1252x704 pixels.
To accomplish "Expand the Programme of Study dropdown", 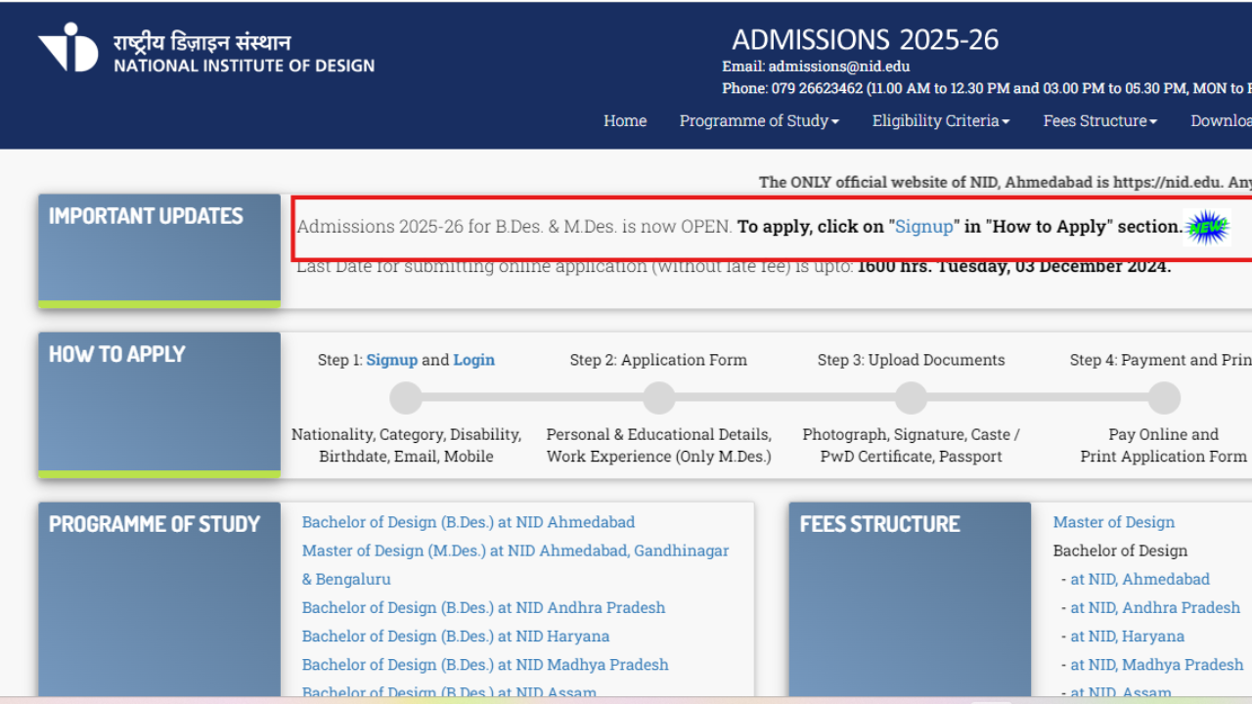I will [759, 121].
